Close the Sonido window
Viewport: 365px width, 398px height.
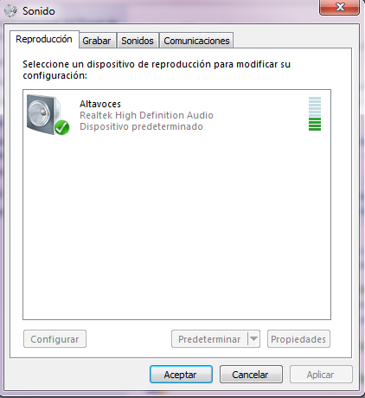(340, 7)
